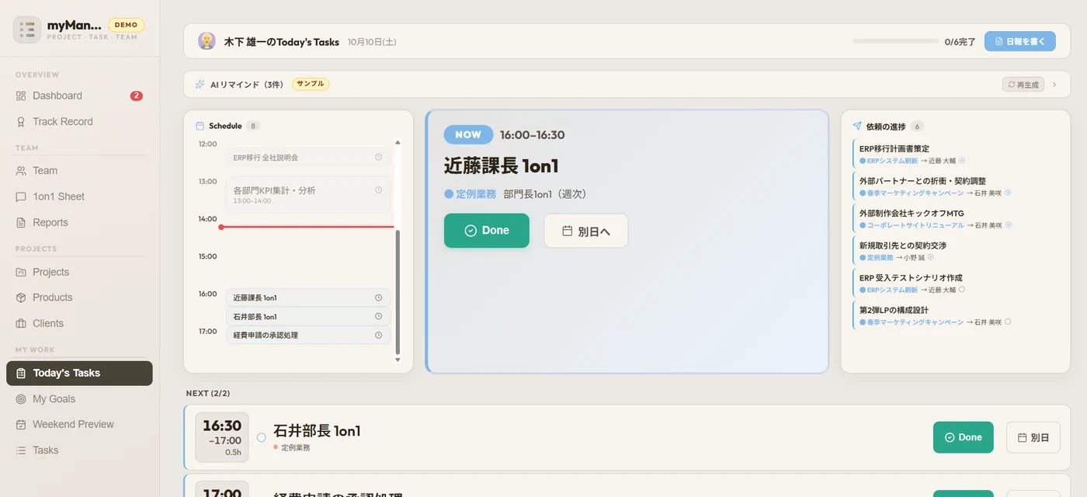Viewport: 1087px width, 497px height.
Task: Click status icon beside ERP移行計画書策定 assignee
Action: pyautogui.click(x=962, y=160)
